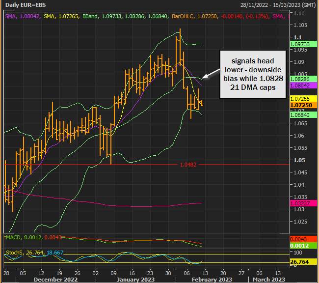Click the 1.105 price axis label
This screenshot has height=283, width=319.
(300, 25)
